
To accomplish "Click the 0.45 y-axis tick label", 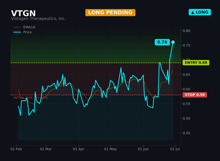I will 187,133.
